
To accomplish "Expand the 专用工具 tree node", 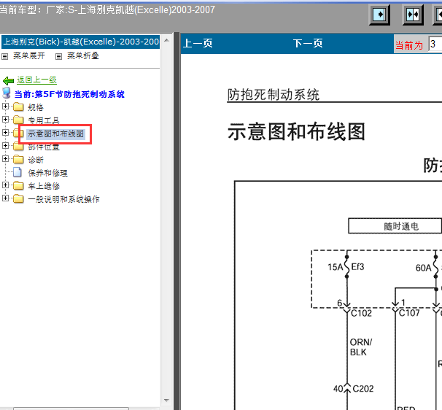I will (5, 119).
